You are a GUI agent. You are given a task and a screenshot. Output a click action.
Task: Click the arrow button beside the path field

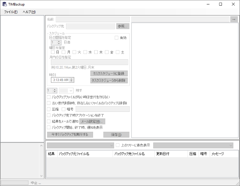pyautogui.click(x=234, y=20)
